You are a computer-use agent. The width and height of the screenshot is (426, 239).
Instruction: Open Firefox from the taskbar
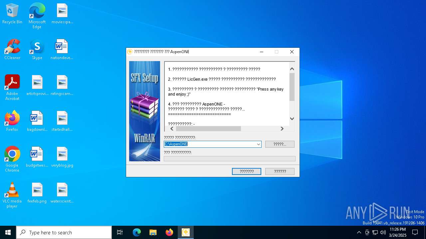click(169, 232)
